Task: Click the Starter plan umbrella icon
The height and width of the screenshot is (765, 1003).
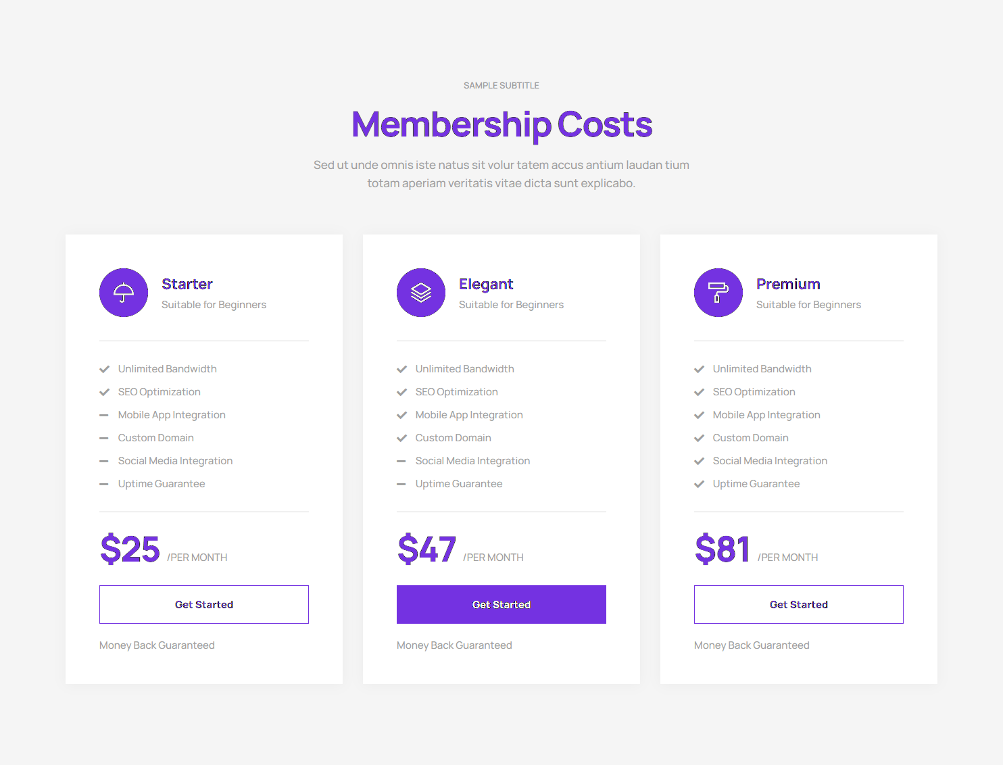Action: (124, 293)
